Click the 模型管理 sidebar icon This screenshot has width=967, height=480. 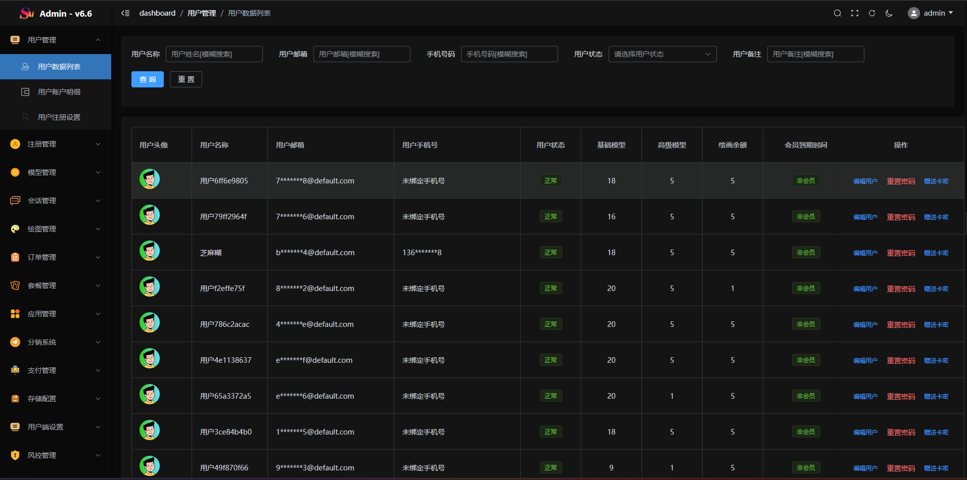pos(15,172)
